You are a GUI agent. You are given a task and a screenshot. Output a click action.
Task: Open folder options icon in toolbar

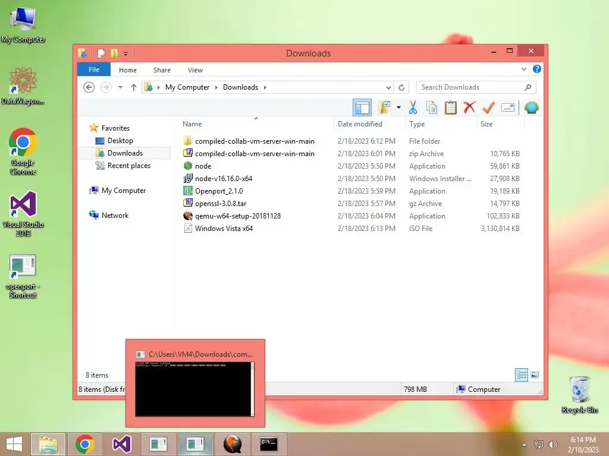point(384,107)
